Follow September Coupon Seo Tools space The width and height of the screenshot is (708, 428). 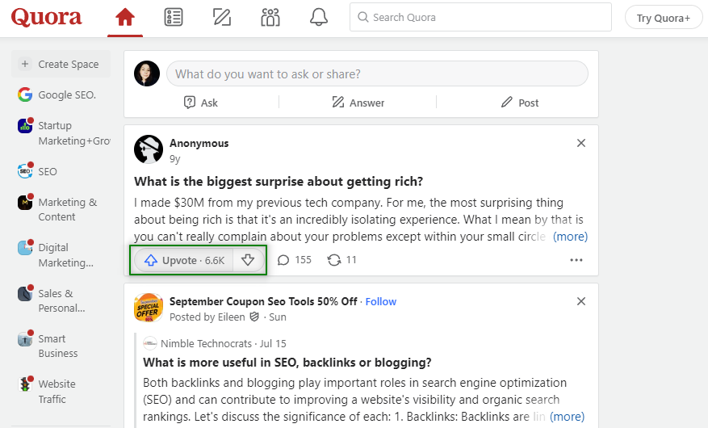pyautogui.click(x=380, y=301)
